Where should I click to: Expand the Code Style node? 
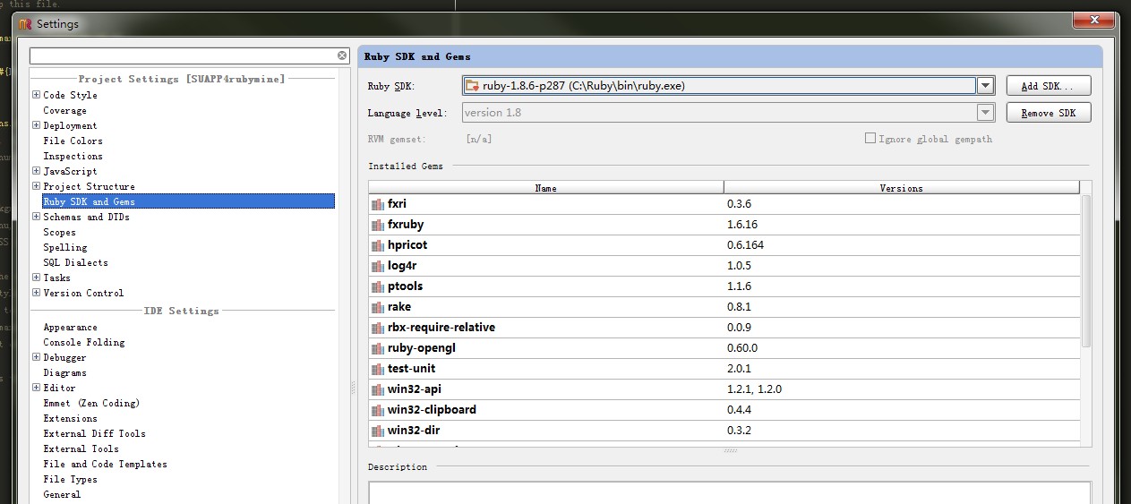36,95
